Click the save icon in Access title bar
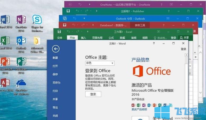 pos(64,25)
